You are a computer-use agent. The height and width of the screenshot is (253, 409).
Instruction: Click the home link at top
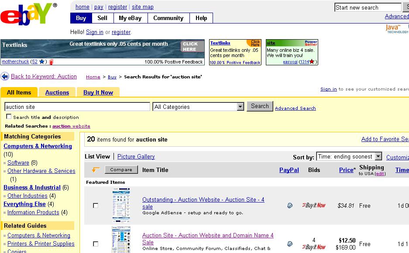[x=82, y=7]
